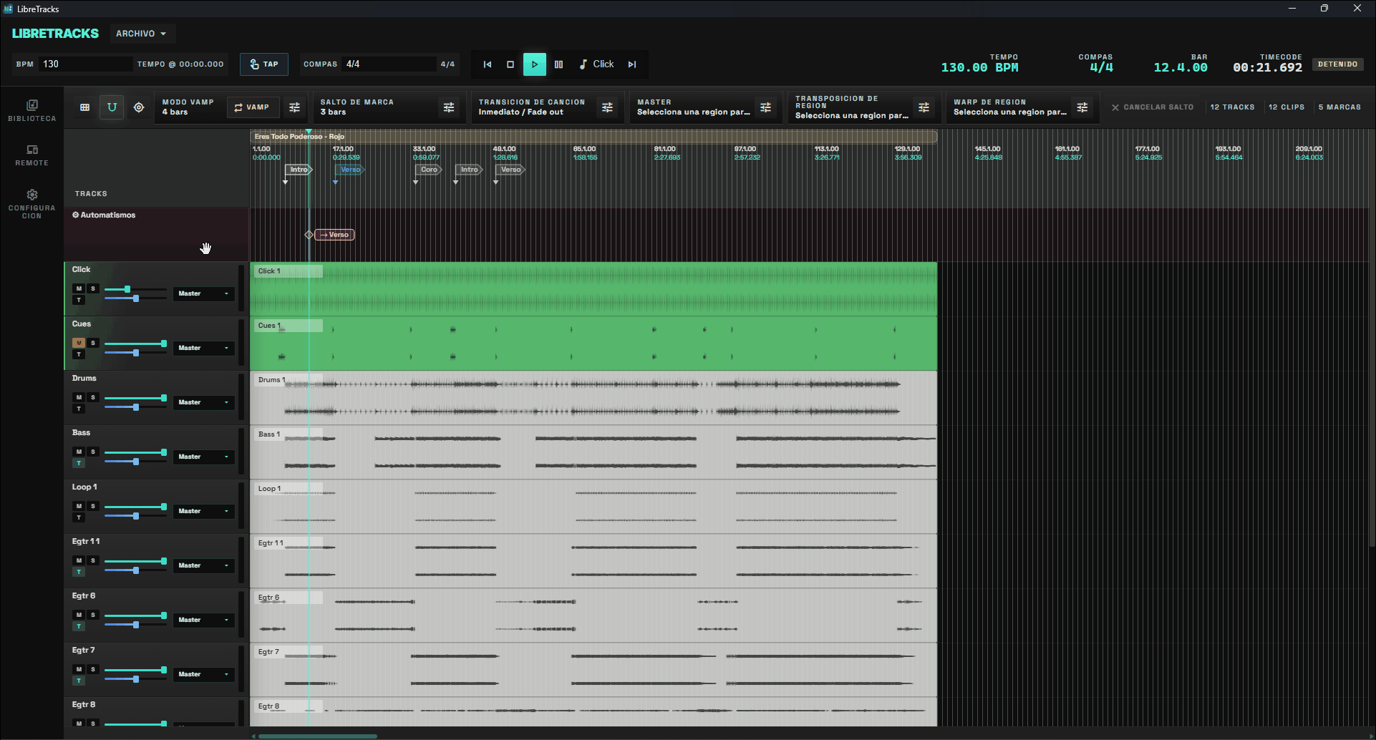Start playback with the play button
This screenshot has height=740, width=1376.
pyautogui.click(x=534, y=64)
